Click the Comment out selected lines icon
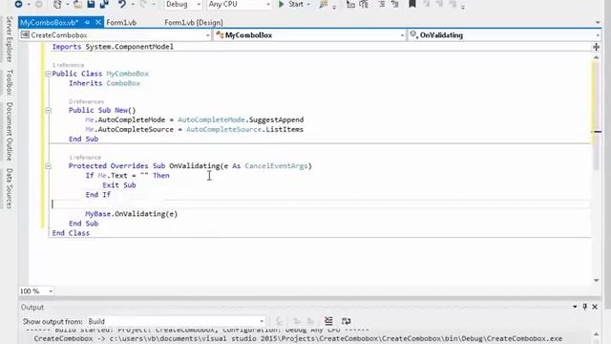Image resolution: width=611 pixels, height=344 pixels. (382, 4)
